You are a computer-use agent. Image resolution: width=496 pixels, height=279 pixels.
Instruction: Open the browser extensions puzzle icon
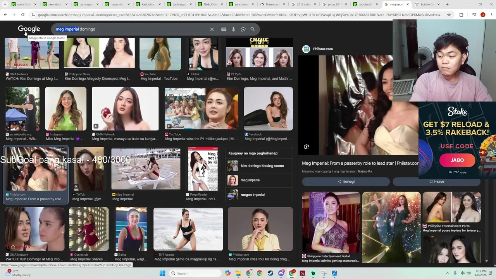tap(461, 15)
